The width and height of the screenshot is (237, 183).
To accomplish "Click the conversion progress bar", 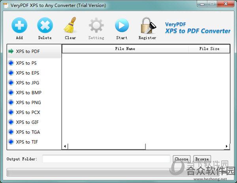I will [x=113, y=172].
